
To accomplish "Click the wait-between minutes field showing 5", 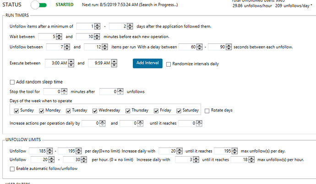I will click(x=48, y=37).
